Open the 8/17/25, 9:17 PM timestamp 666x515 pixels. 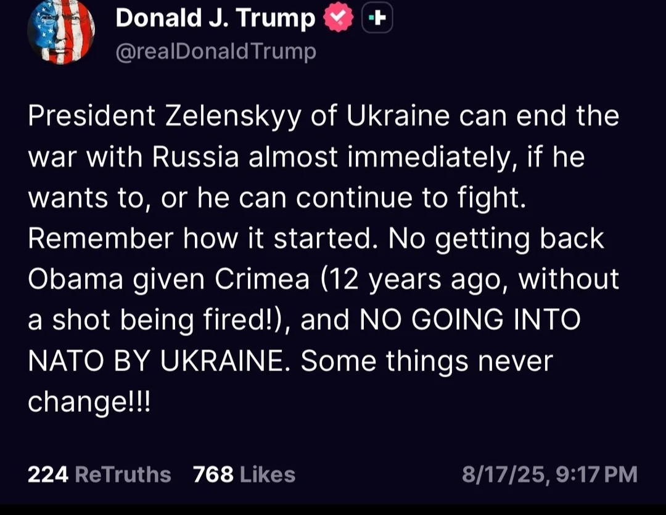coord(549,474)
